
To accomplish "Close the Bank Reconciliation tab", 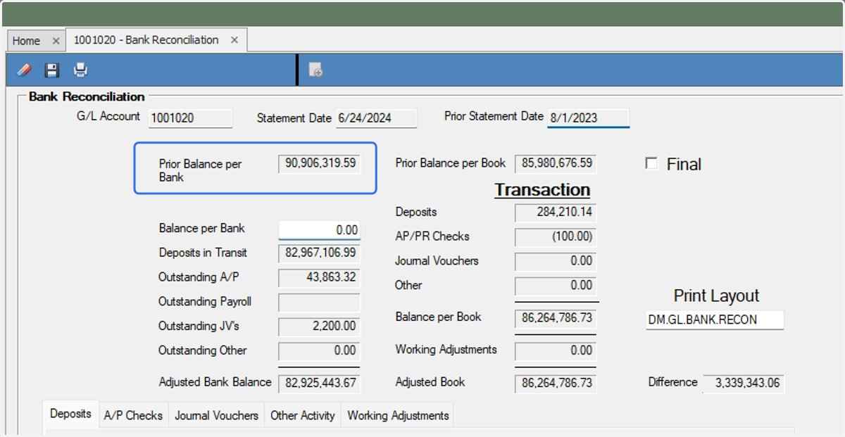I will point(234,40).
